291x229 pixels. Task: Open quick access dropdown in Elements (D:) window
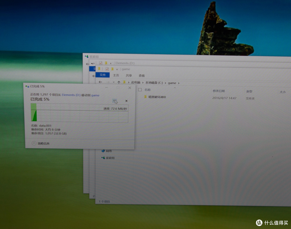click(111, 63)
